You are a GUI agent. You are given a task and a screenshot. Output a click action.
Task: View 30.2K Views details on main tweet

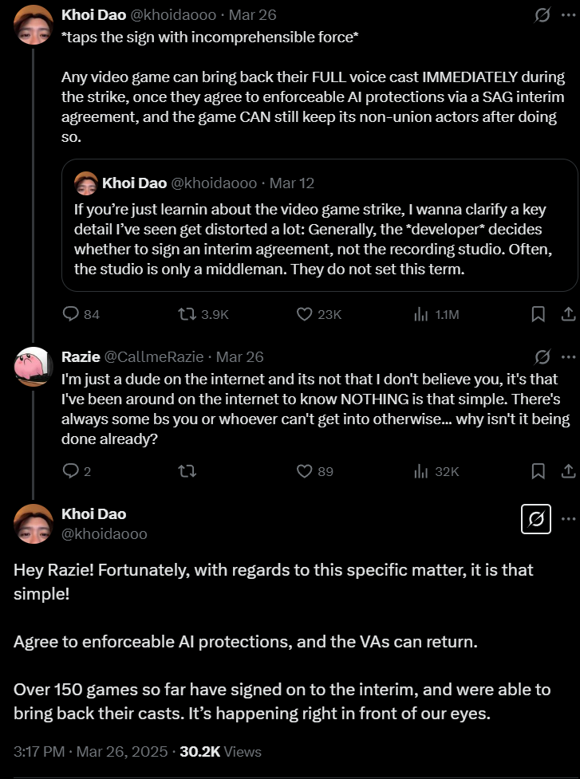coord(220,751)
